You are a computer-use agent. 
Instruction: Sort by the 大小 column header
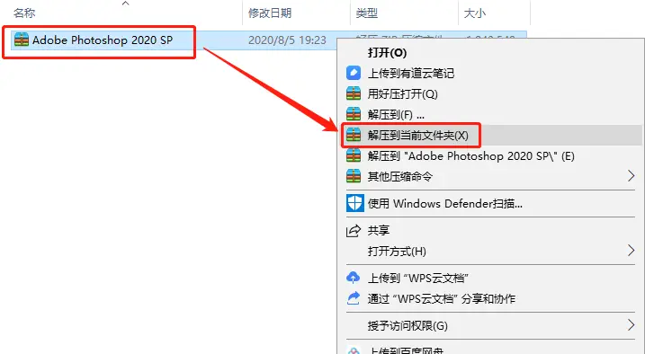coord(475,13)
